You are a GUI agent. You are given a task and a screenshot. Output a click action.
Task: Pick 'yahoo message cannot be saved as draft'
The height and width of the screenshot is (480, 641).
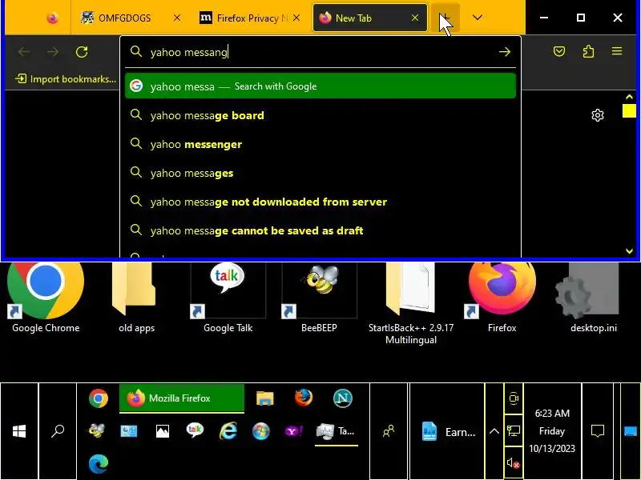click(320, 230)
